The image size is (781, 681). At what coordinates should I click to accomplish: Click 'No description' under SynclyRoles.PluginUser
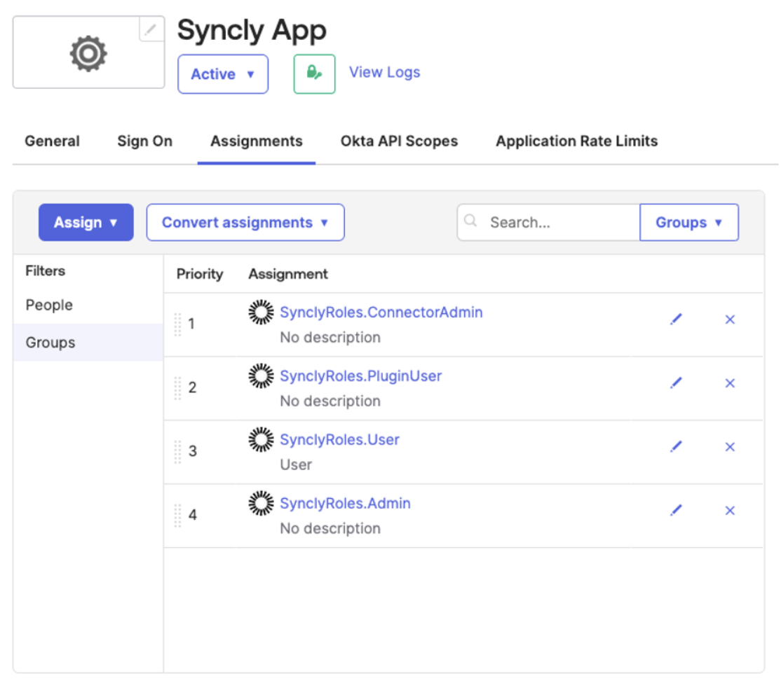(330, 401)
